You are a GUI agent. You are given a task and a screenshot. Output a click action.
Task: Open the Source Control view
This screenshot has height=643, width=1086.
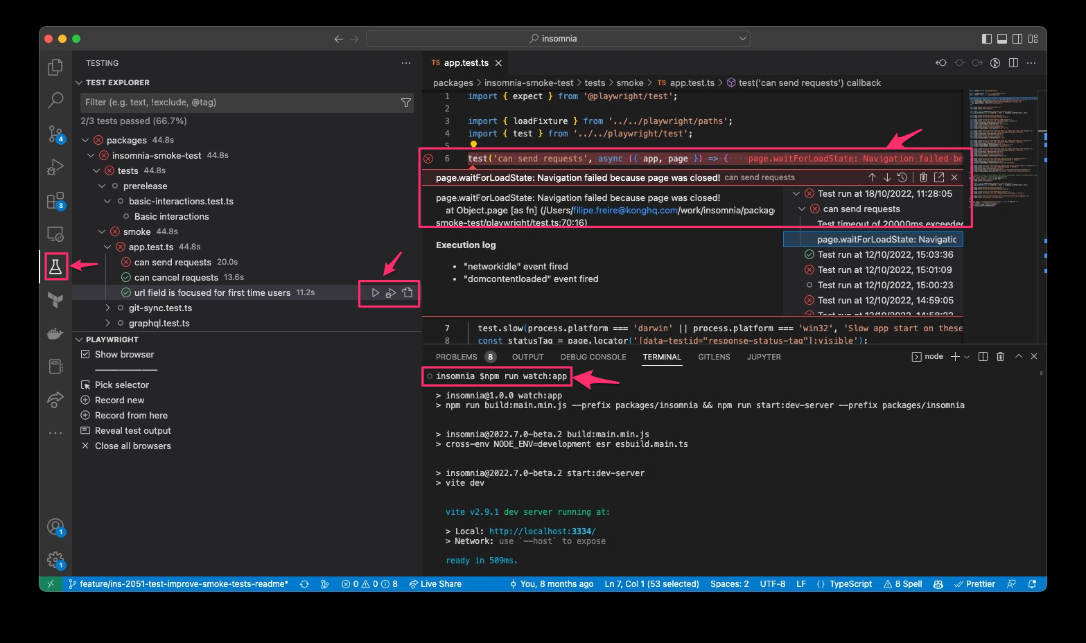55,134
